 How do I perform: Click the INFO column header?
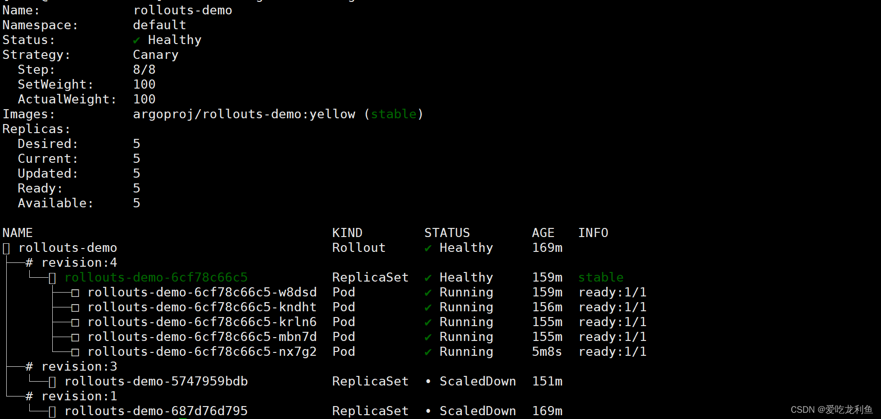tap(593, 233)
